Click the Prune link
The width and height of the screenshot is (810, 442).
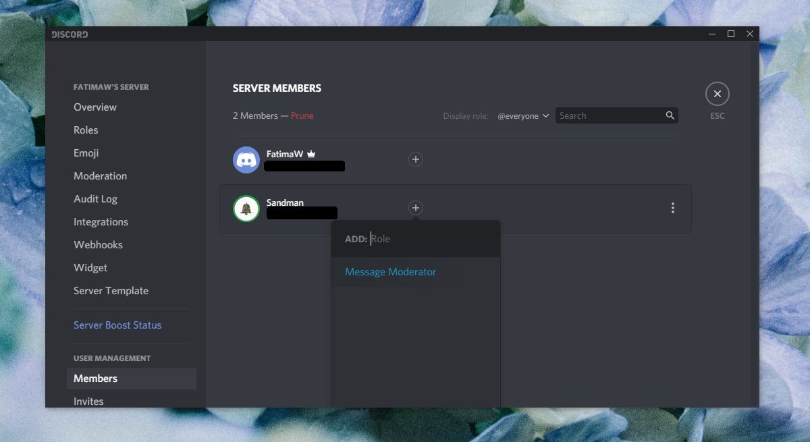[x=302, y=115]
